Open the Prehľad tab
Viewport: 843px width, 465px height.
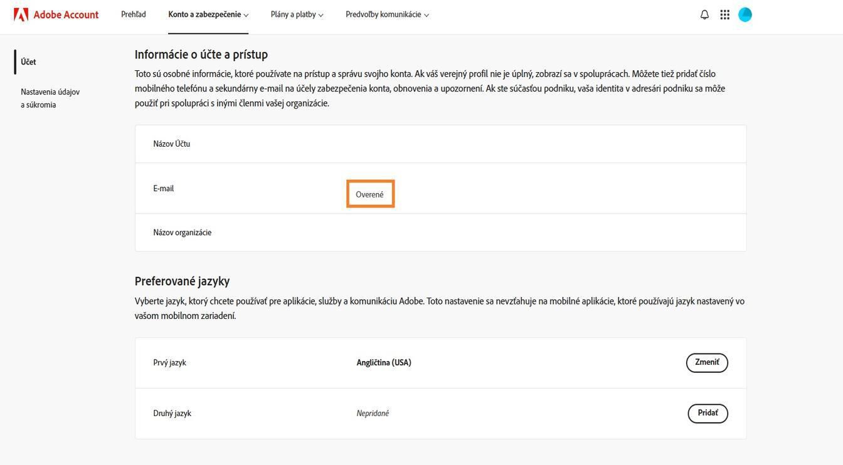[x=134, y=14]
